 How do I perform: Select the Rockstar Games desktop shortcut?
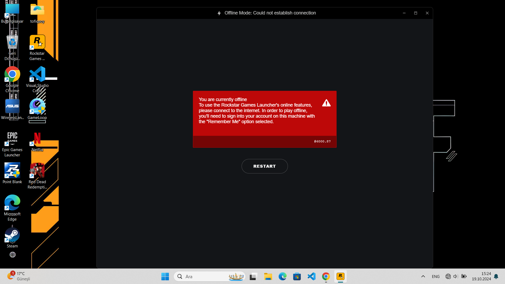[x=37, y=48]
